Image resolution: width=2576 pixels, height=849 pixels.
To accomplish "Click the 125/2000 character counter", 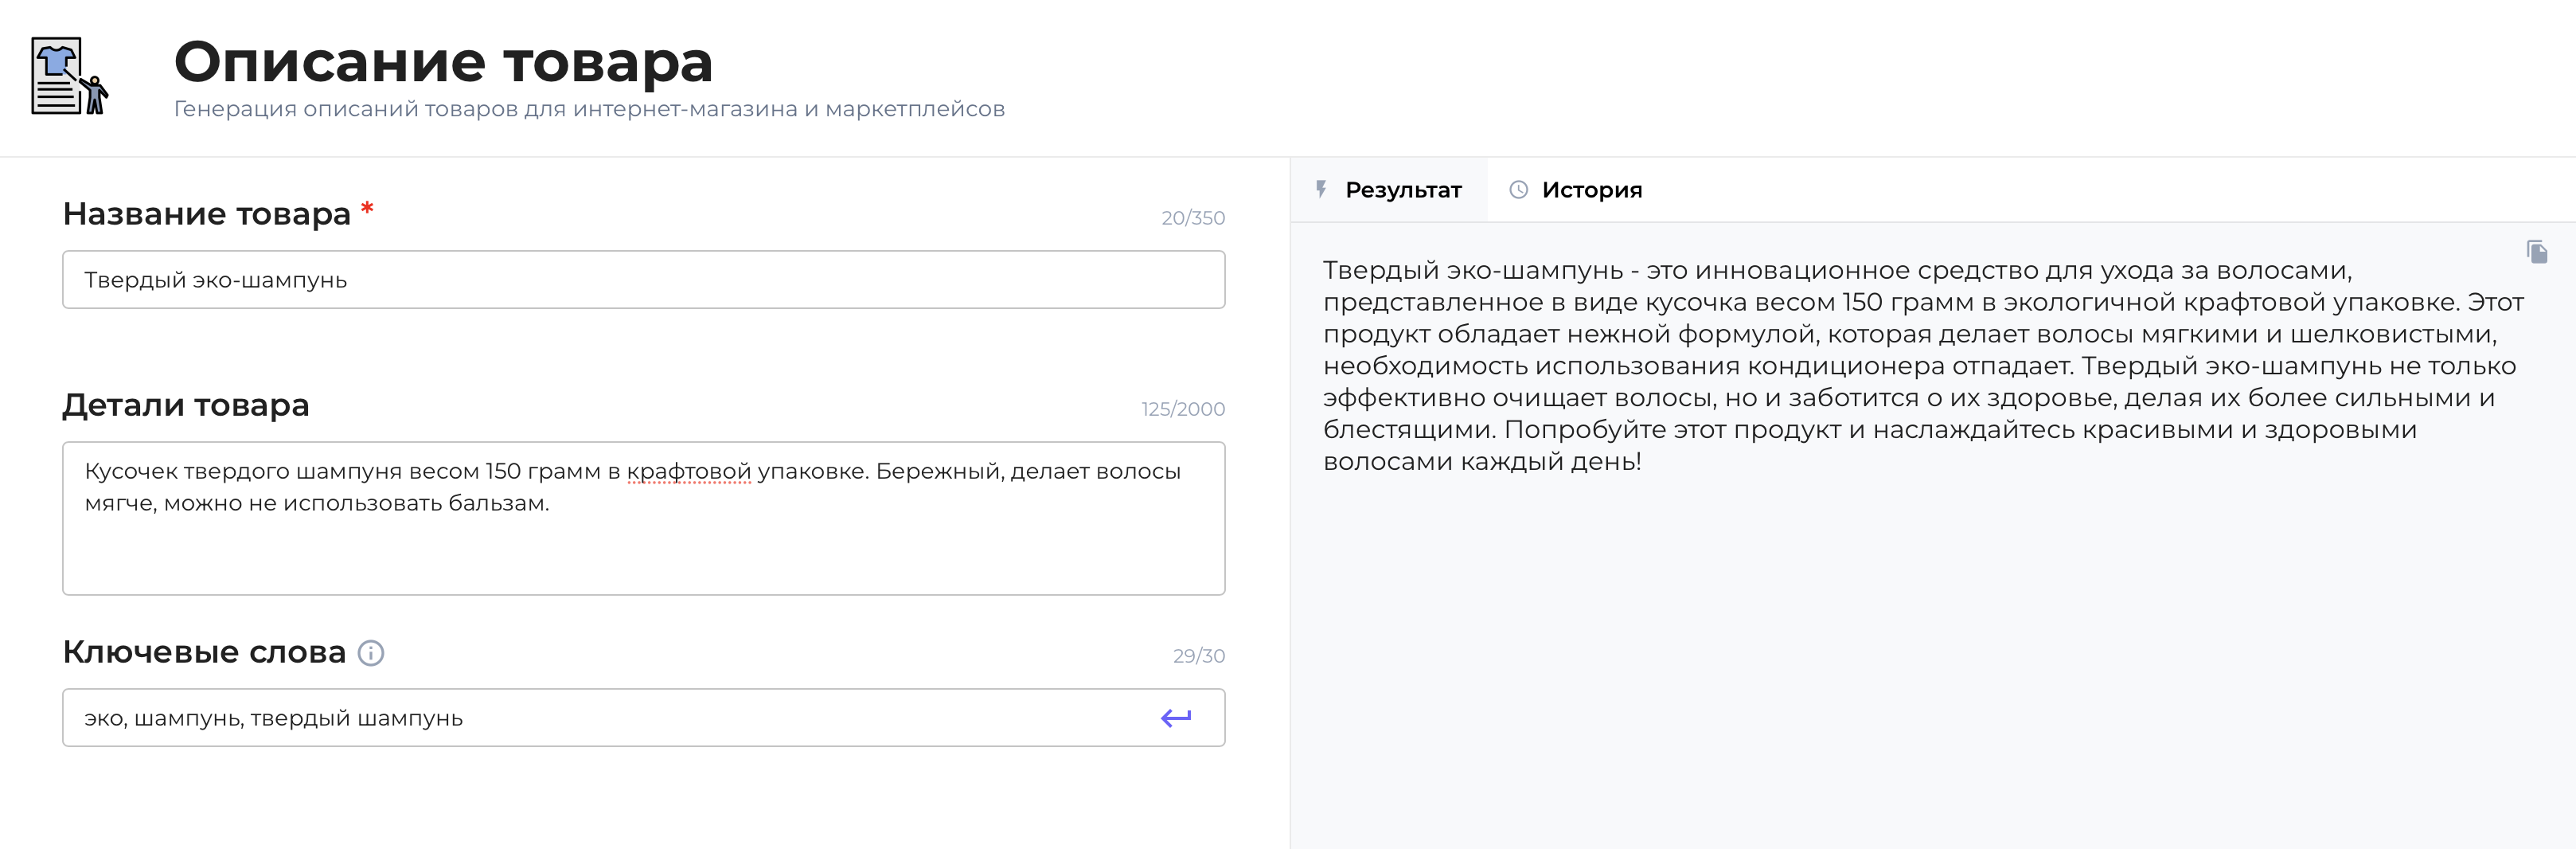I will tap(1183, 408).
